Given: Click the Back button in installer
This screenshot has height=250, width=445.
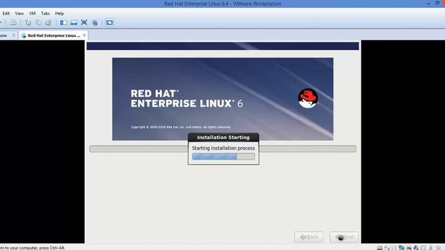Looking at the screenshot, I should point(309,237).
